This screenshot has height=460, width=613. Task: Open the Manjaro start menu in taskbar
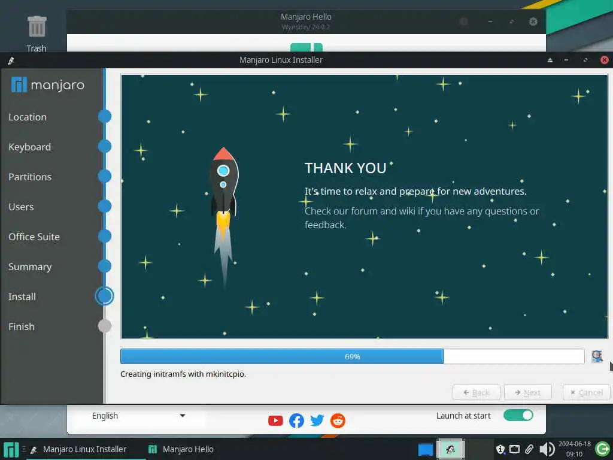(x=11, y=449)
